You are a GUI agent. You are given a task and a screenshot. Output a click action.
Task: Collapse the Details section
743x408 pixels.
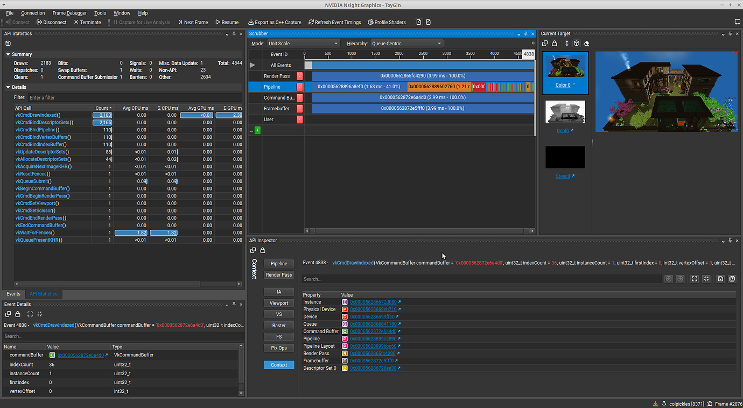pos(8,87)
